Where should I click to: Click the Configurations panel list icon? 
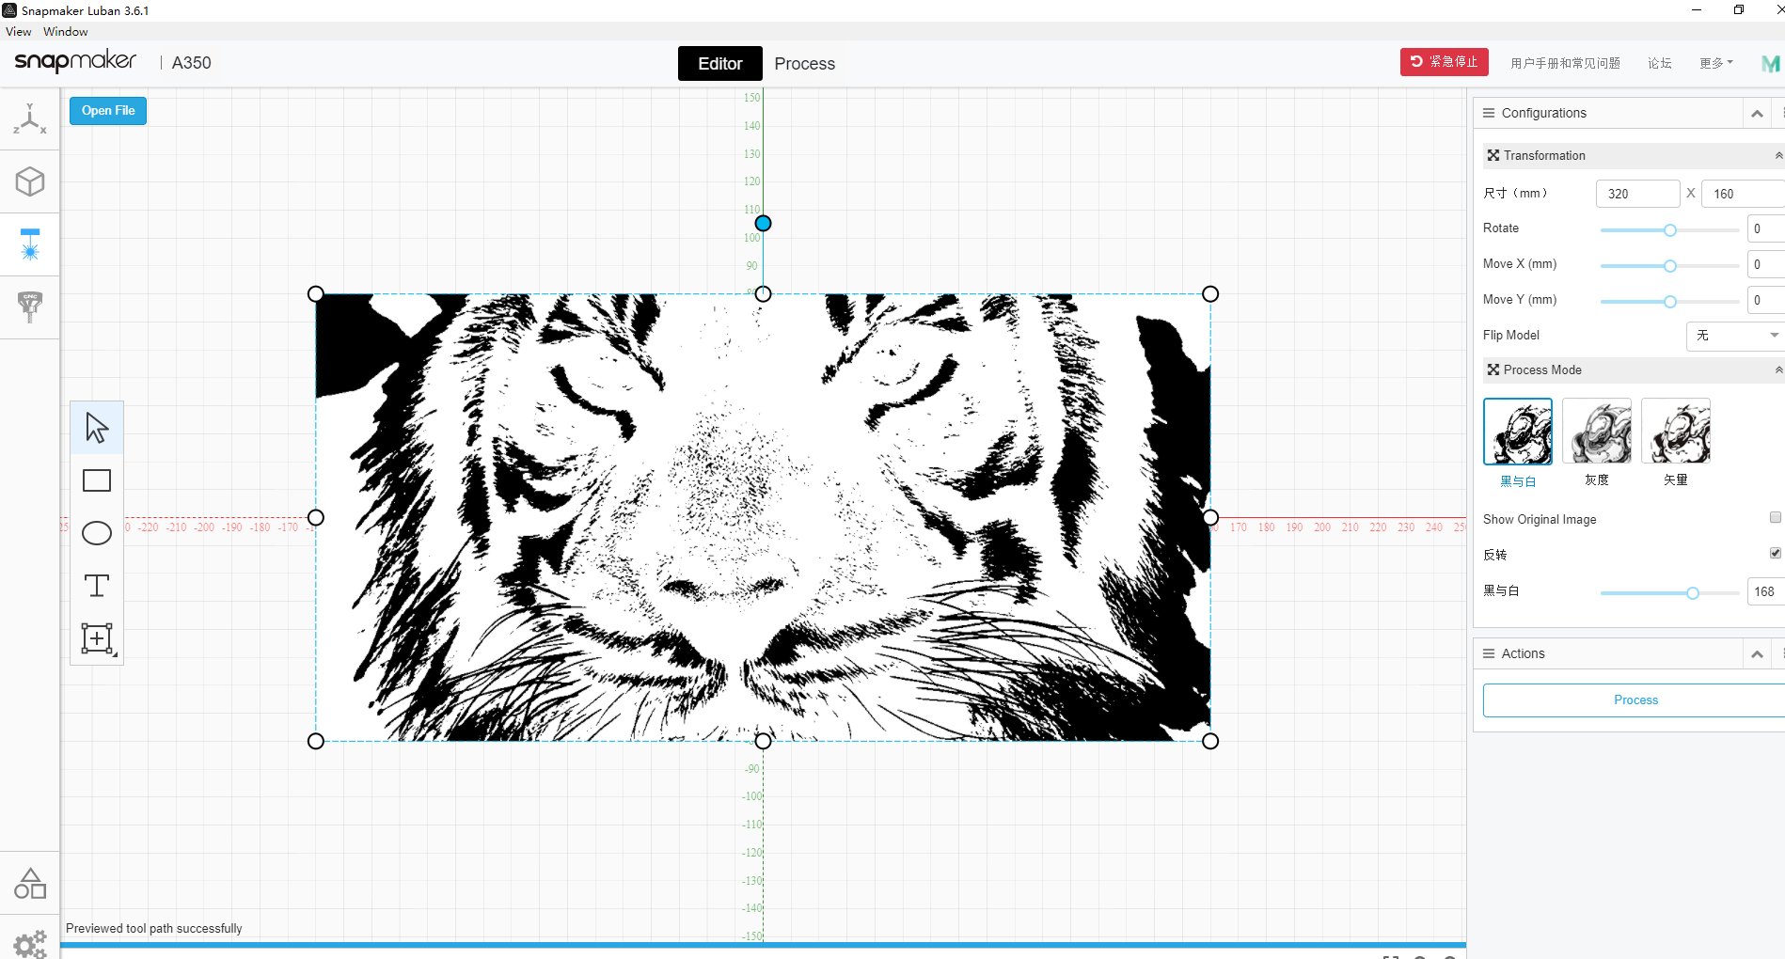pos(1489,113)
